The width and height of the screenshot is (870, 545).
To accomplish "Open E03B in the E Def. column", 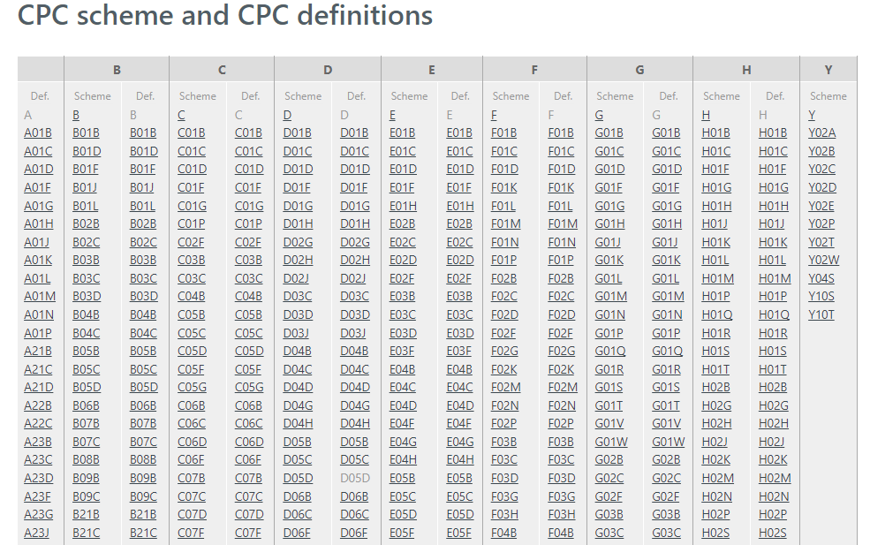I will point(459,297).
